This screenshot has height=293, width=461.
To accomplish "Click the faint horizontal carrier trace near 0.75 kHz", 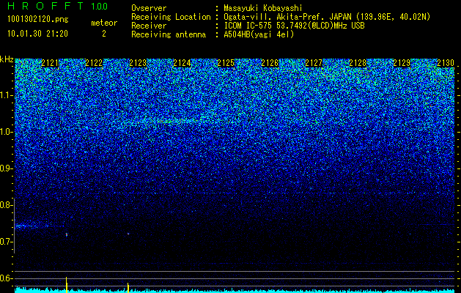I will tap(38, 226).
